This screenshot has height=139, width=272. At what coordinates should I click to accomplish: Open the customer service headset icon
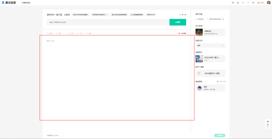coord(243,3)
